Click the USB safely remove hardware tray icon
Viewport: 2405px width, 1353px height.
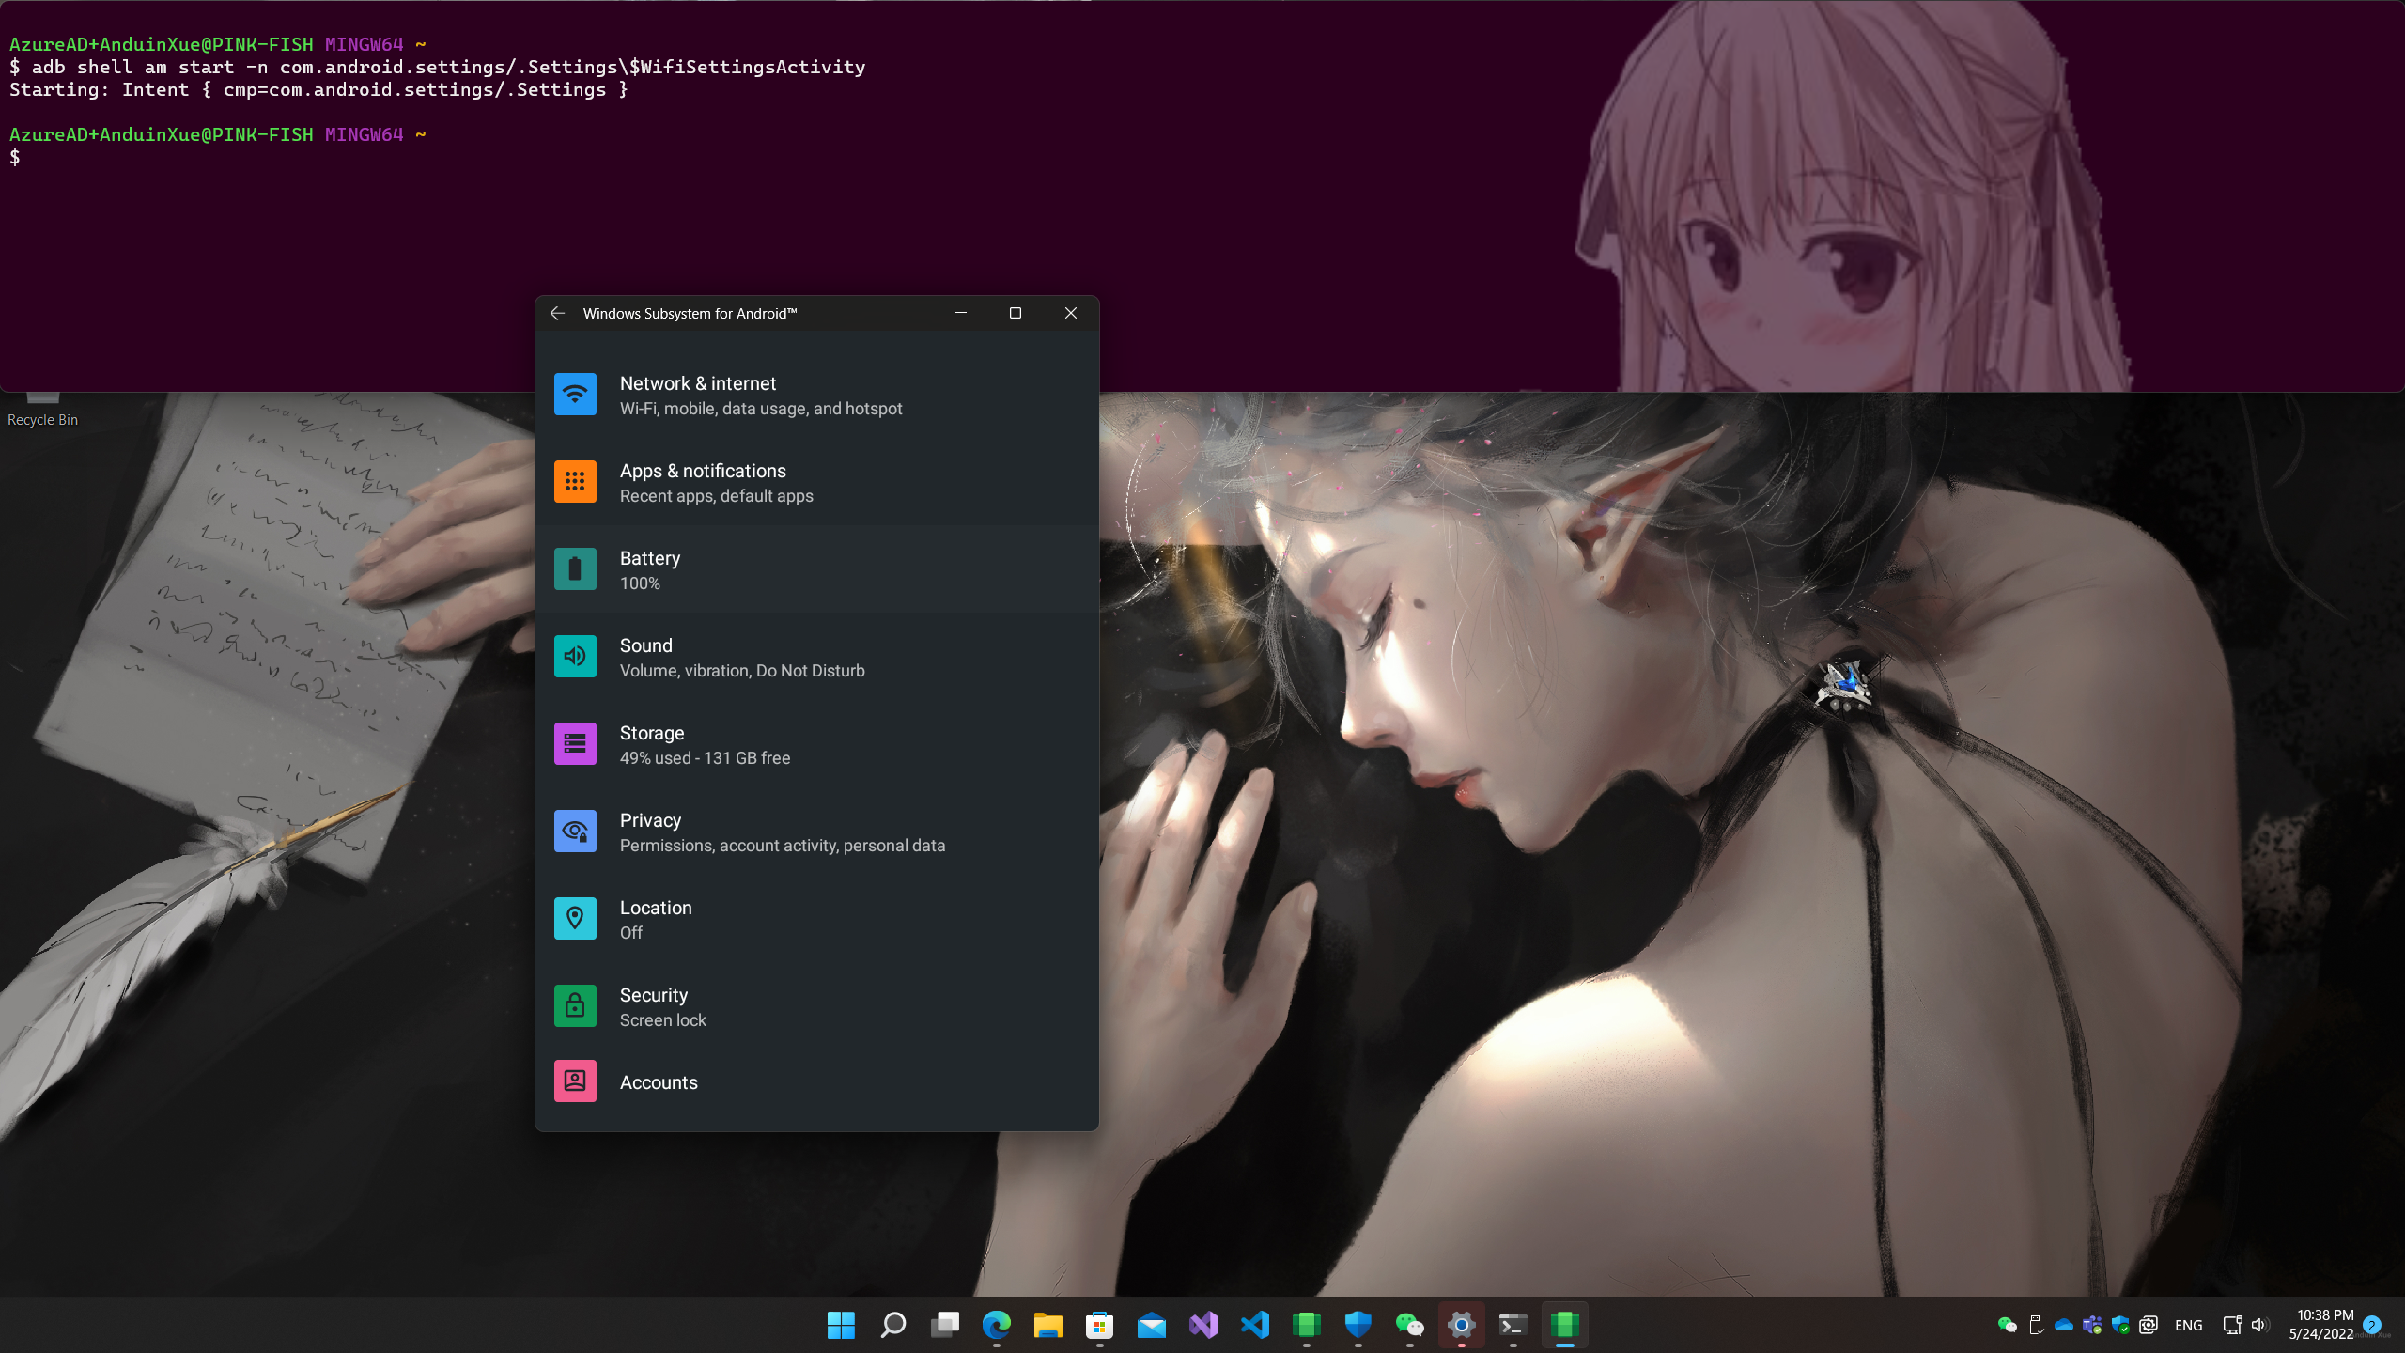coord(2036,1325)
